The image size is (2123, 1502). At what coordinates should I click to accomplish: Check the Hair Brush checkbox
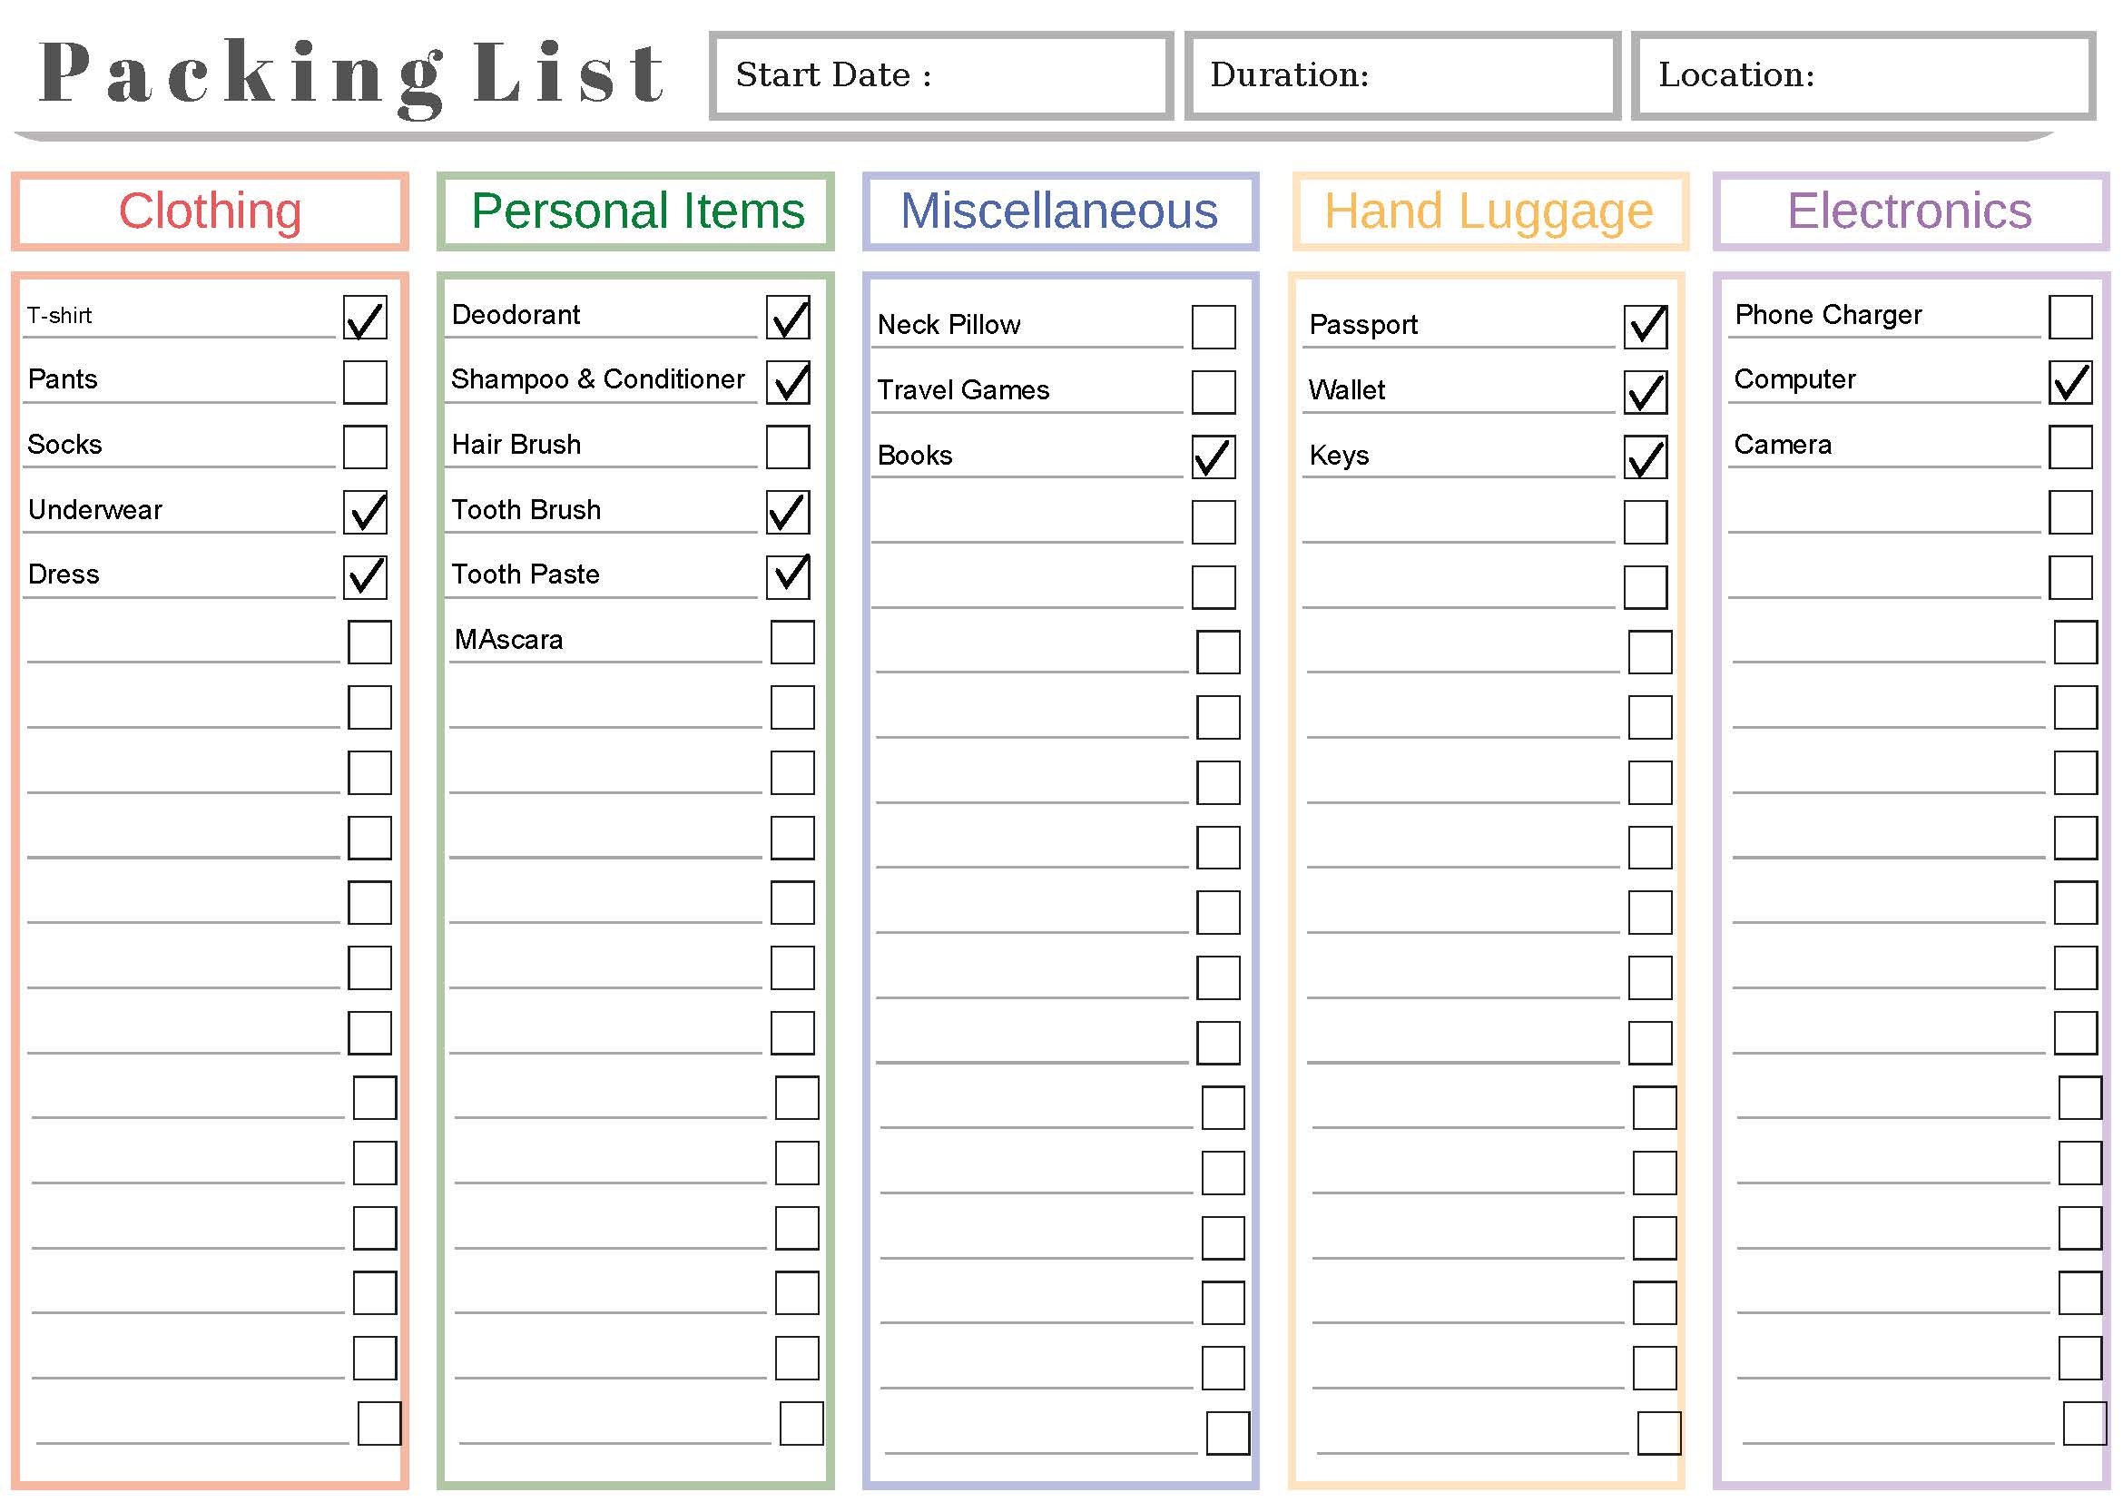pos(788,447)
